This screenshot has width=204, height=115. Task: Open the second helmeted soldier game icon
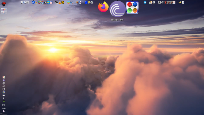coord(171,2)
